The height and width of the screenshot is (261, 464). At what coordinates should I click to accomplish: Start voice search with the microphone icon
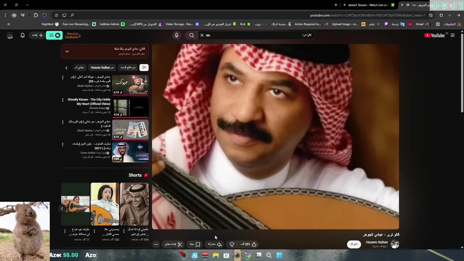pos(177,35)
